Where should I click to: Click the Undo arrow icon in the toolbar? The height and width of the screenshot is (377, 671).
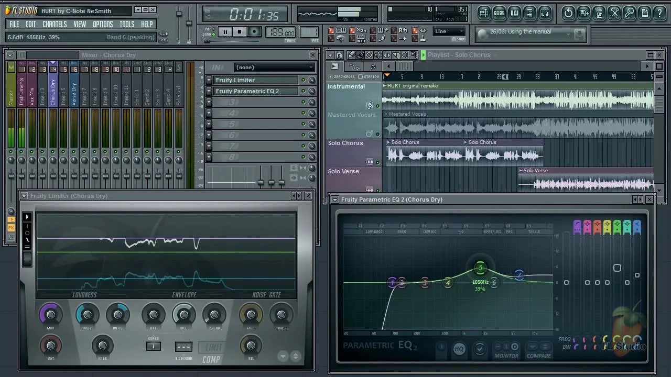(x=568, y=13)
